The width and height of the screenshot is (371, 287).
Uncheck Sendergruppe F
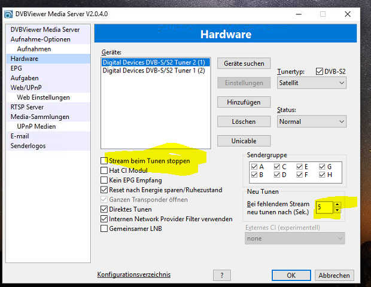(x=299, y=175)
